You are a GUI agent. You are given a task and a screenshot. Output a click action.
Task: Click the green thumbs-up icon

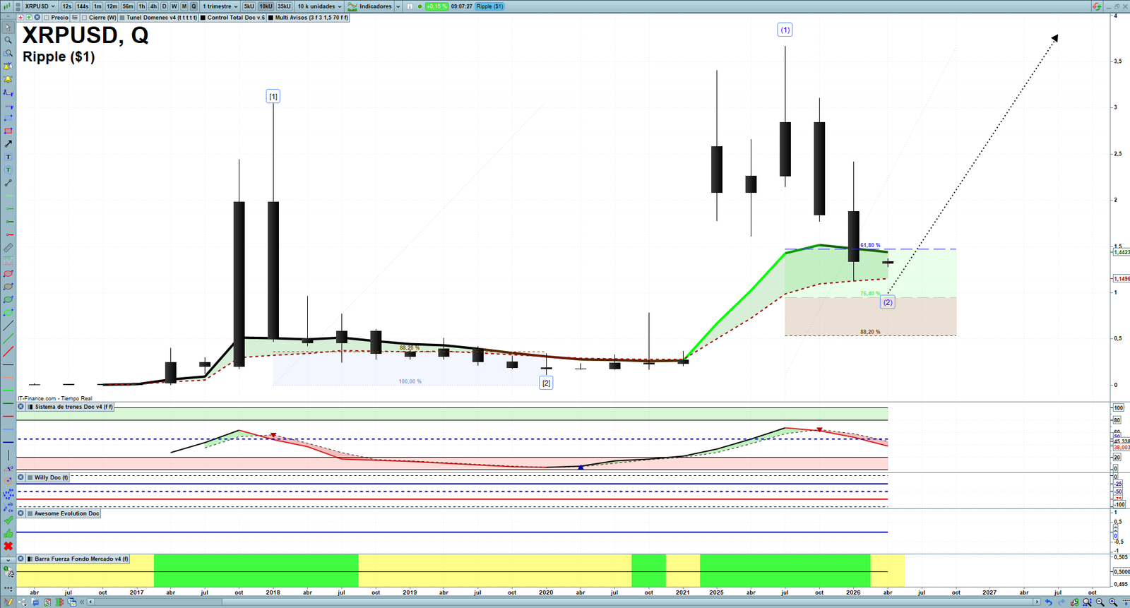[8, 533]
